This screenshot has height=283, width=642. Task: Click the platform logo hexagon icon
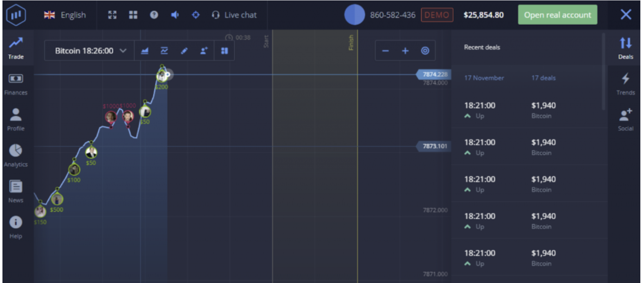pyautogui.click(x=16, y=15)
